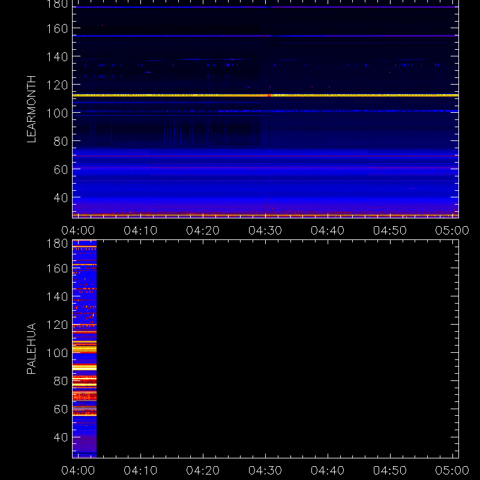Click the 04:20 time label under the Learmonth plot

pos(203,230)
